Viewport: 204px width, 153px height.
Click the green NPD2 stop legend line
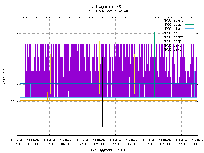point(190,24)
